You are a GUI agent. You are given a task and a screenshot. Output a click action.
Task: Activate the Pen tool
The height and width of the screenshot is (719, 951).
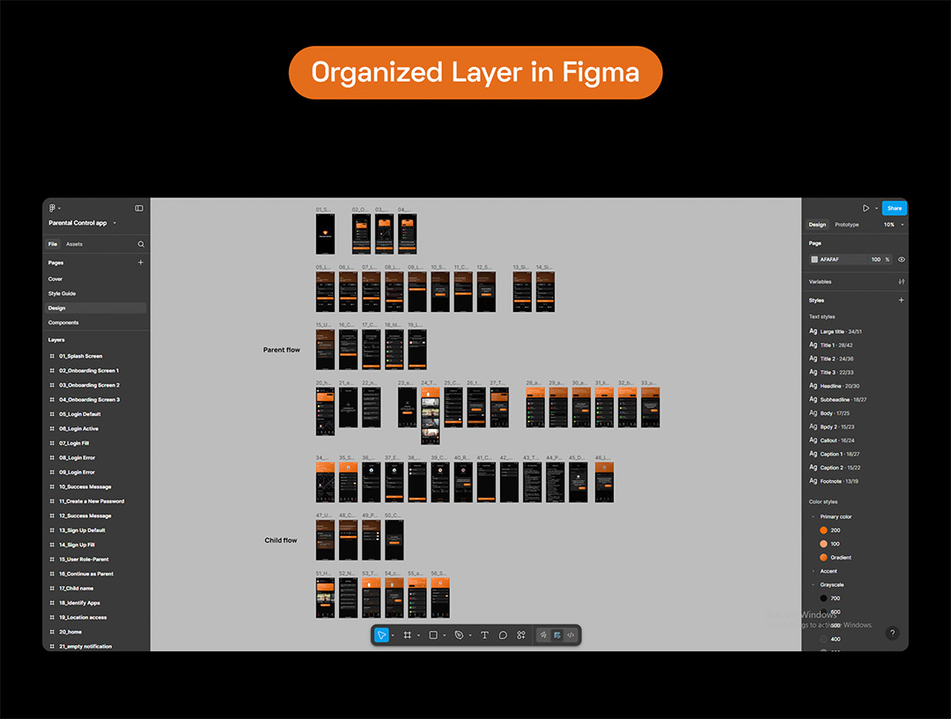[459, 634]
